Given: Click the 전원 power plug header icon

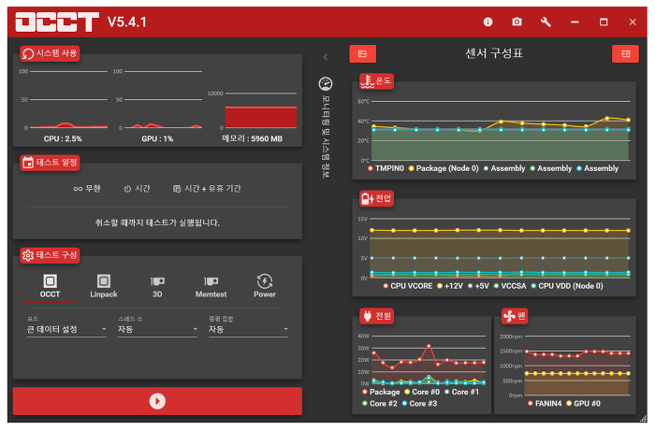Looking at the screenshot, I should (367, 316).
